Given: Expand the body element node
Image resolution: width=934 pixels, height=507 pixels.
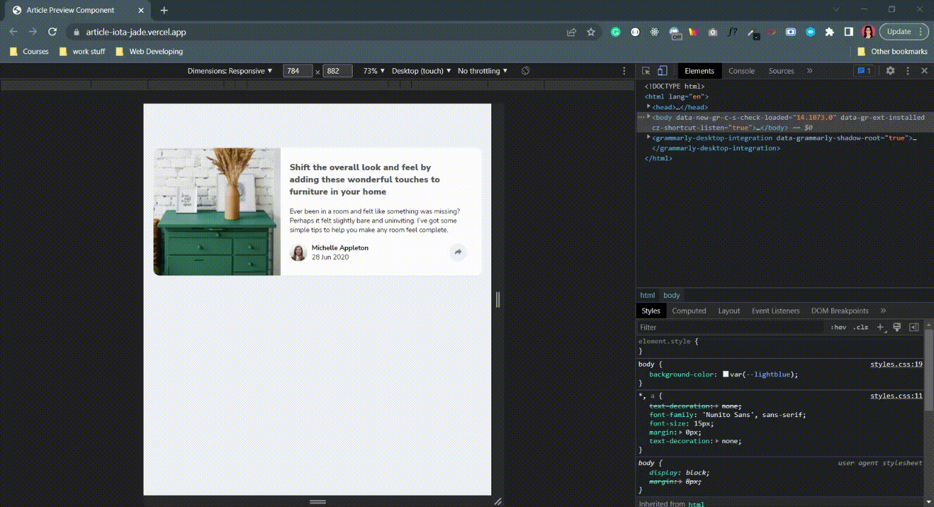Looking at the screenshot, I should click(x=649, y=117).
